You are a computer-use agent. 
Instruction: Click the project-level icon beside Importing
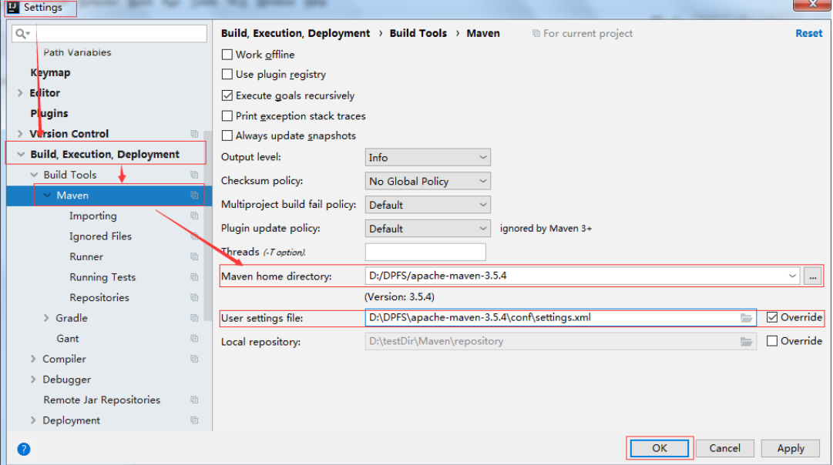(194, 216)
